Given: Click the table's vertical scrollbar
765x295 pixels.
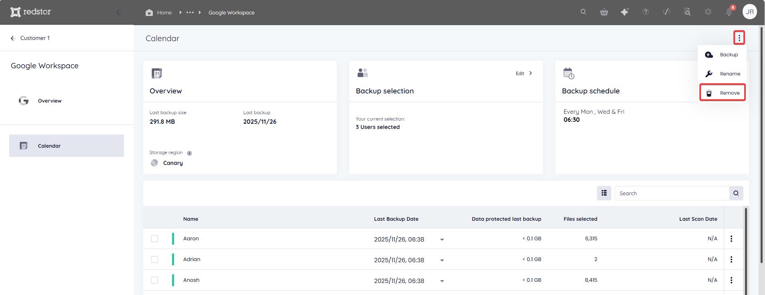Looking at the screenshot, I should [x=746, y=251].
